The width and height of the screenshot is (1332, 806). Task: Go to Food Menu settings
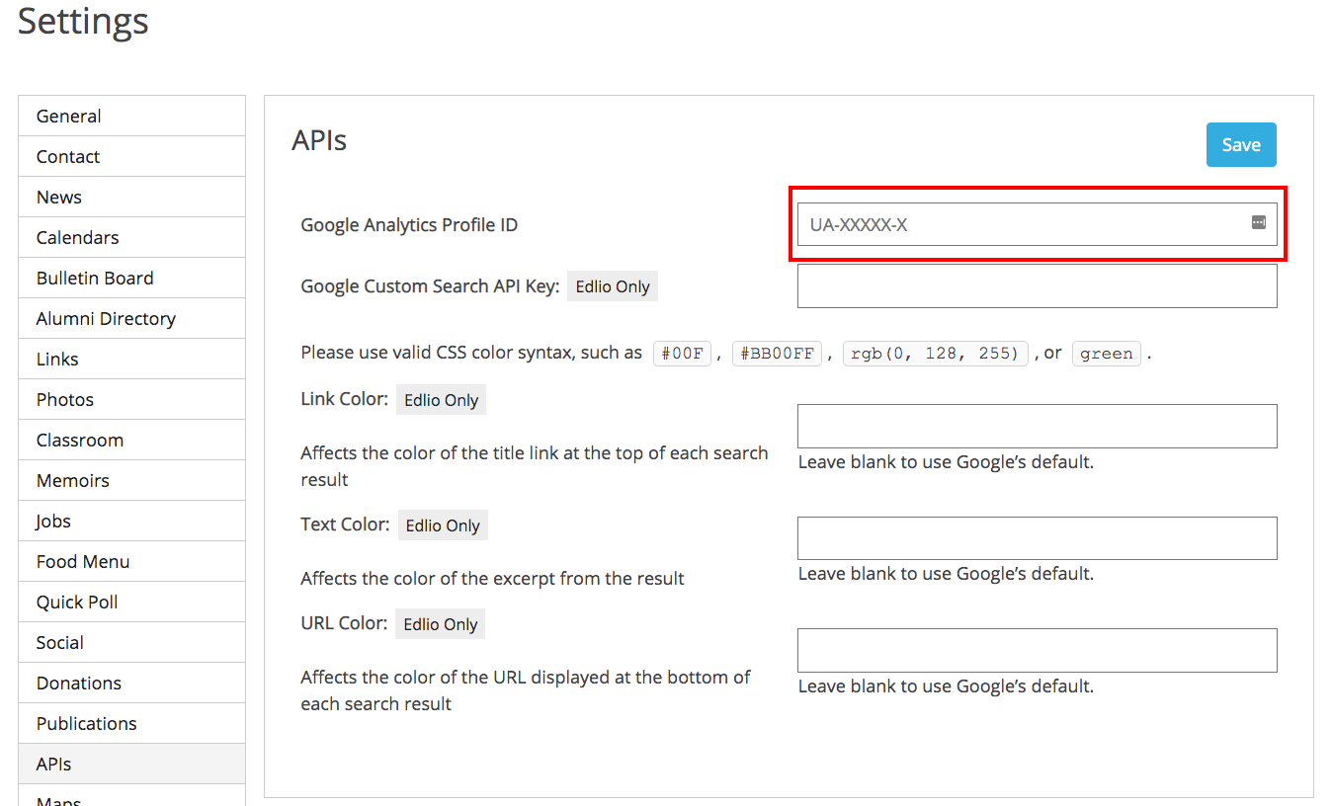(131, 562)
